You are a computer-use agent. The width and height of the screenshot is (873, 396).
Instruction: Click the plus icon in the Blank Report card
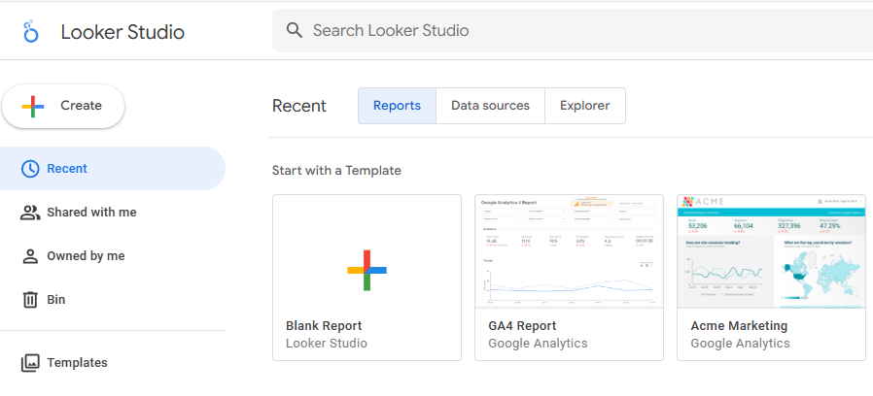pyautogui.click(x=367, y=270)
